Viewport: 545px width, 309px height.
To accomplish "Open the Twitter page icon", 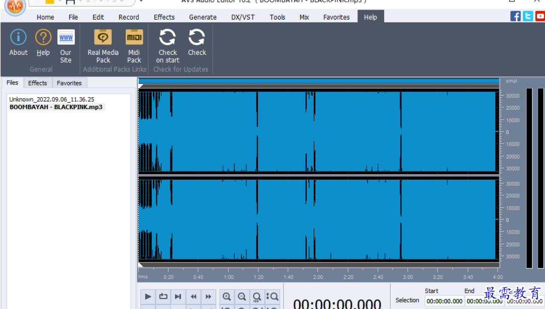I will coord(527,16).
